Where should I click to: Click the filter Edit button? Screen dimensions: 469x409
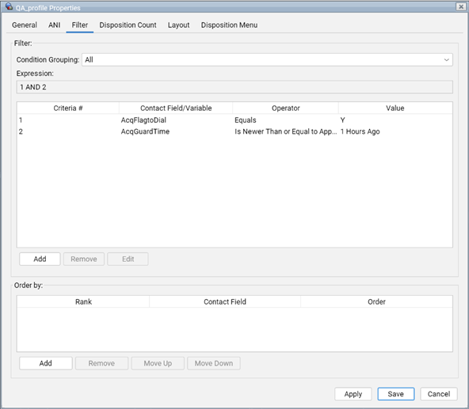tap(128, 259)
